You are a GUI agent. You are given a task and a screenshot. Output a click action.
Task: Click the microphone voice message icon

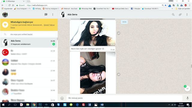(187, 98)
